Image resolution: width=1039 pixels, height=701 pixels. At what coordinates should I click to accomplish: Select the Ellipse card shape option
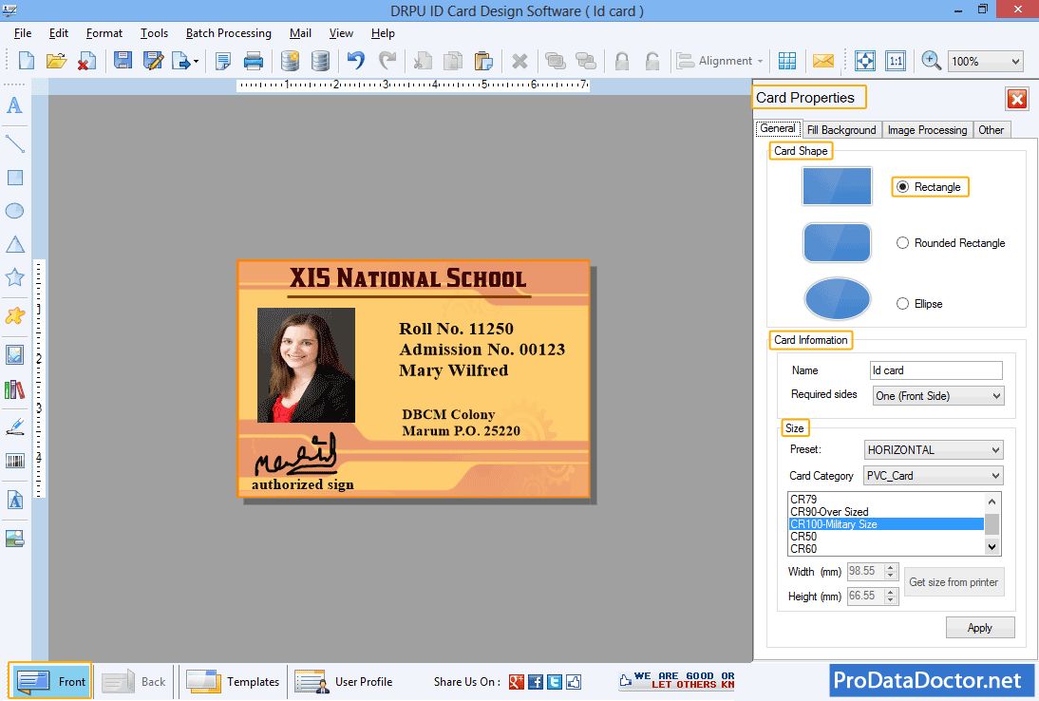(902, 304)
